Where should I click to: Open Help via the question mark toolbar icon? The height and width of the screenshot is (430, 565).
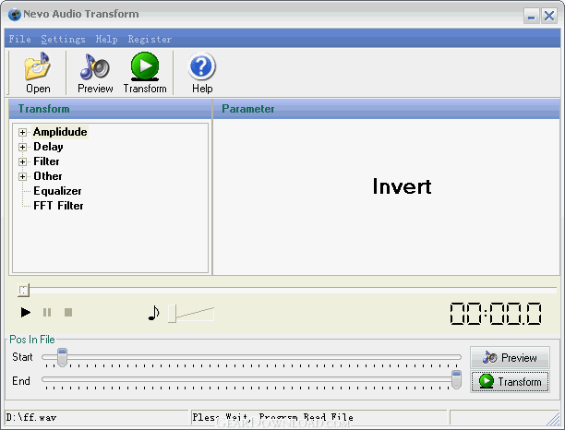(202, 72)
